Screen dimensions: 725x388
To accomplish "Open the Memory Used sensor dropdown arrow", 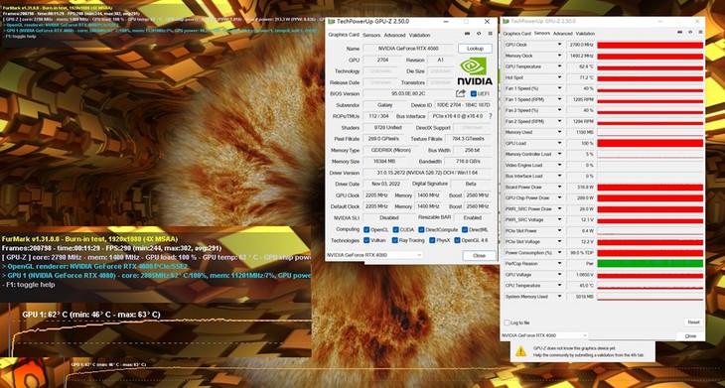I will pyautogui.click(x=559, y=132).
